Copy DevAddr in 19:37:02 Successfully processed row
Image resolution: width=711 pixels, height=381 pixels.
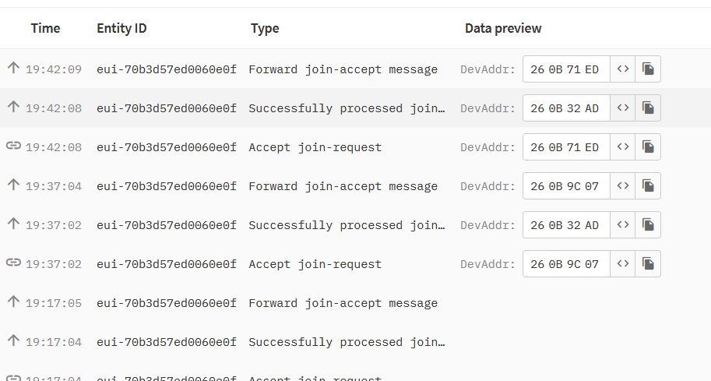point(648,225)
